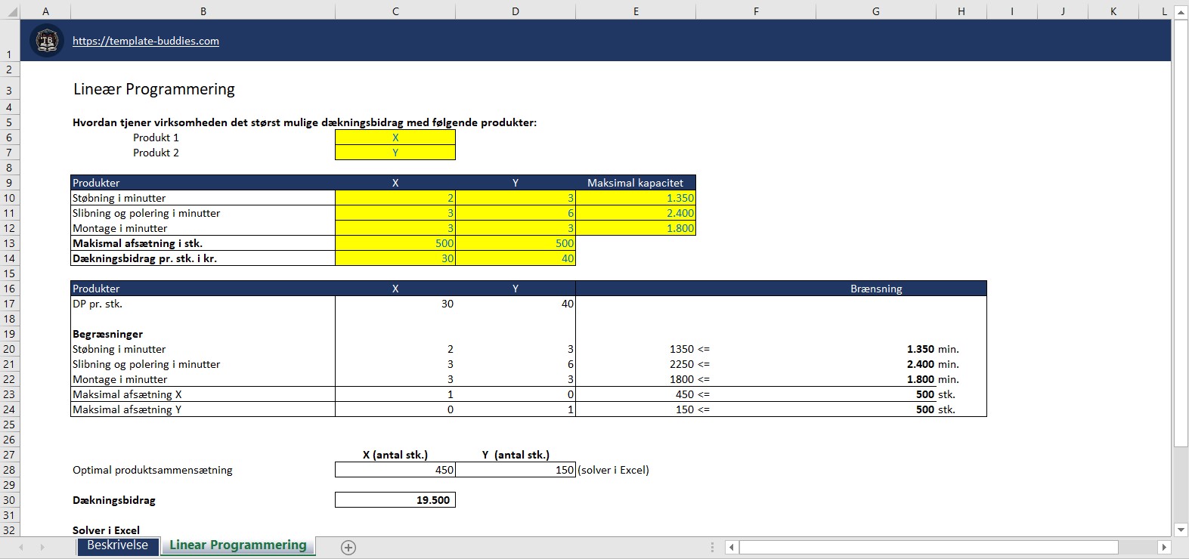Click the yellow Produkt 1 cell containing X
The height and width of the screenshot is (559, 1189).
click(x=395, y=137)
